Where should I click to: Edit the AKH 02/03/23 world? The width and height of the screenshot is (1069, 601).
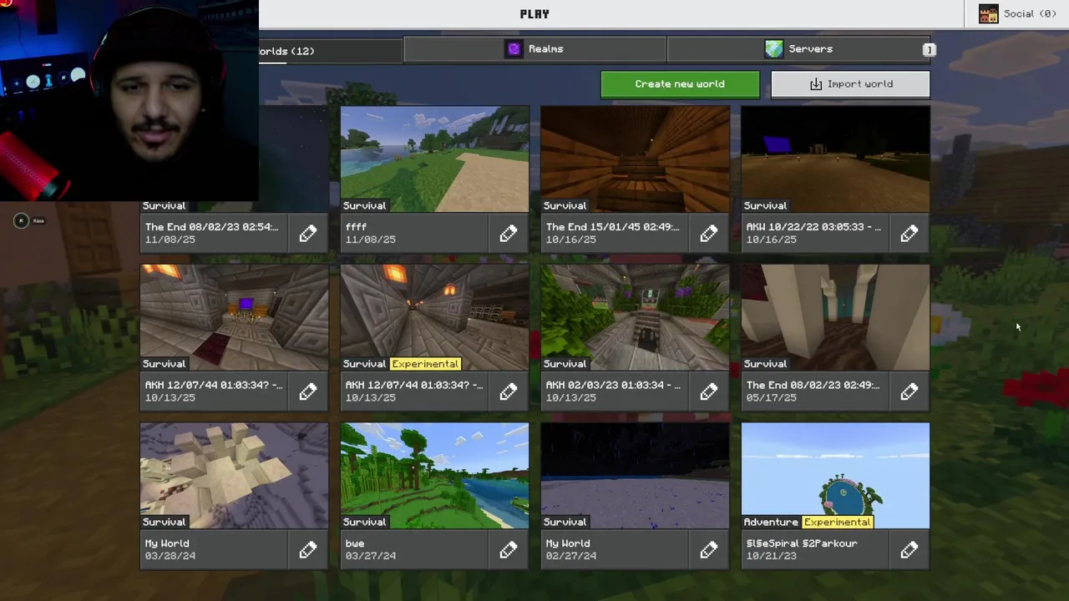709,392
